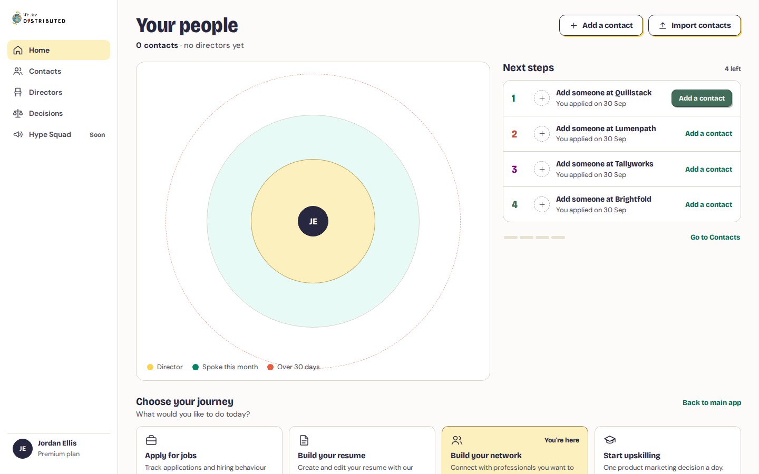Click the Decisions scales icon
The image size is (759, 474).
pos(18,113)
